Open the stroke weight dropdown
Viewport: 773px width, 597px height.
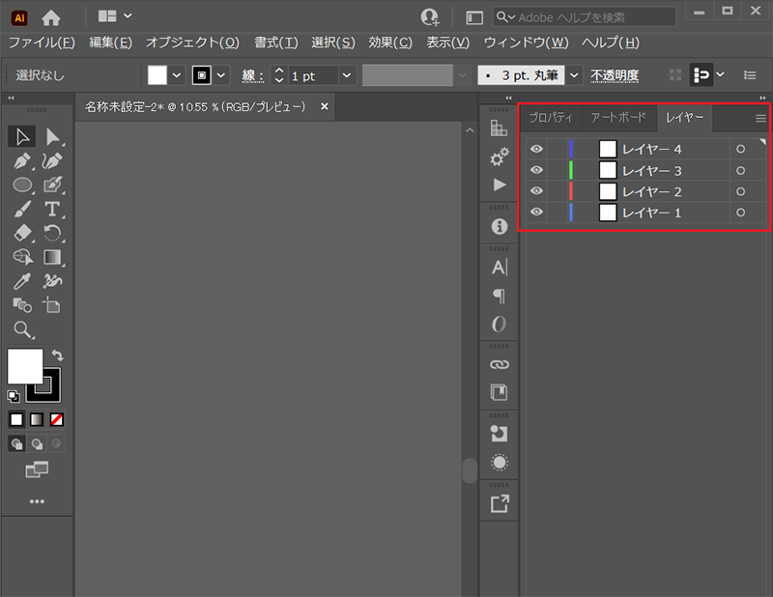[x=347, y=75]
